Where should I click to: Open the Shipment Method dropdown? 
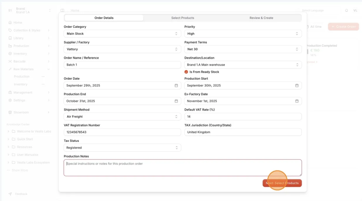(122, 117)
